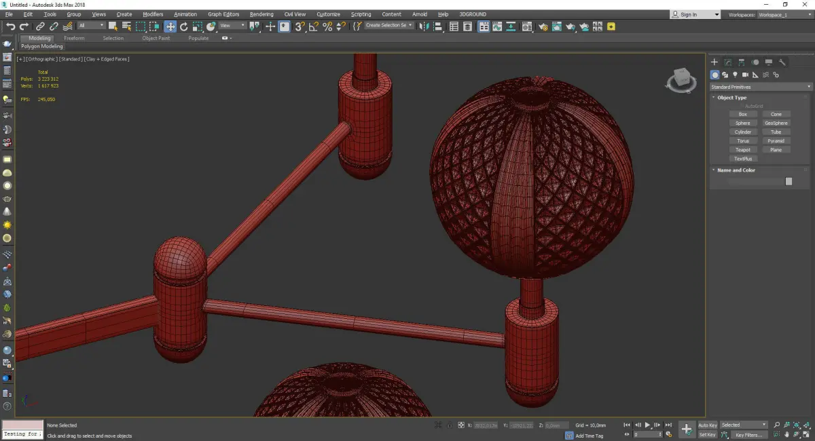Screen dimensions: 815x441
Task: Open the Rendering menu
Action: click(261, 14)
